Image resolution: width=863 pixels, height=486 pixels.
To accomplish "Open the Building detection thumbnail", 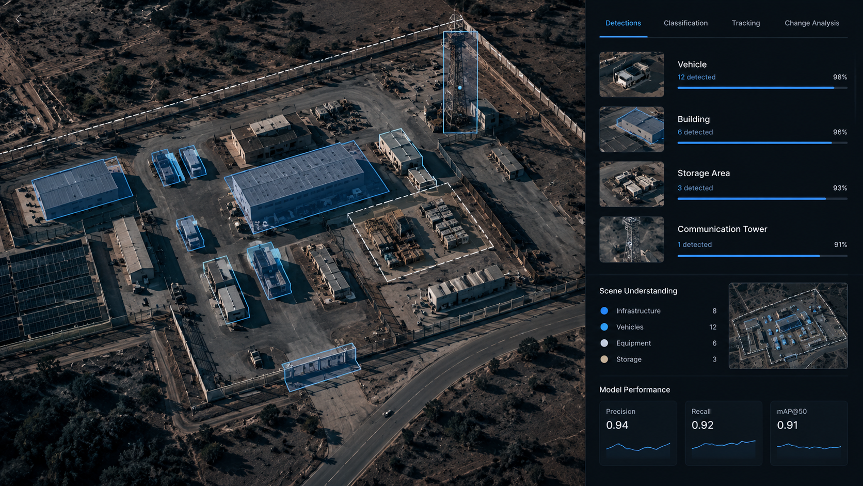I will pyautogui.click(x=632, y=129).
